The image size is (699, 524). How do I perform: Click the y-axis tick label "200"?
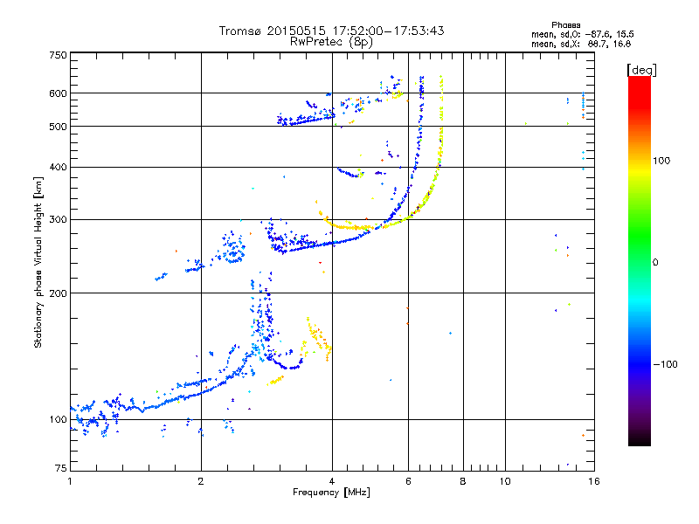58,293
